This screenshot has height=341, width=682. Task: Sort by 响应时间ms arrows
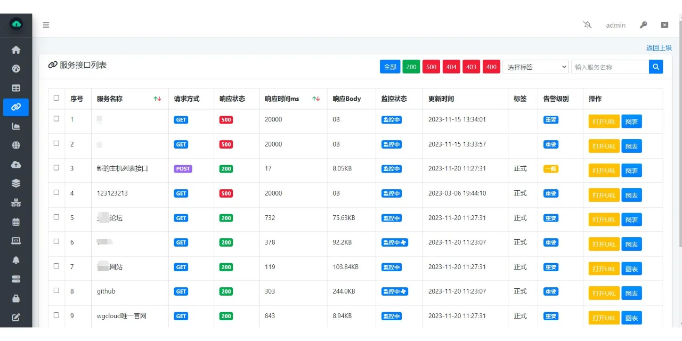316,99
